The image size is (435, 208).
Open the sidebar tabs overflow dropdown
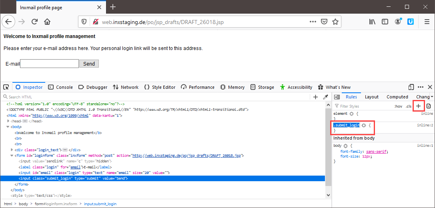[432, 97]
